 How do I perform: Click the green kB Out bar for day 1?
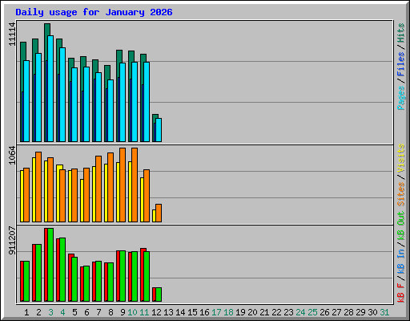(x=26, y=281)
